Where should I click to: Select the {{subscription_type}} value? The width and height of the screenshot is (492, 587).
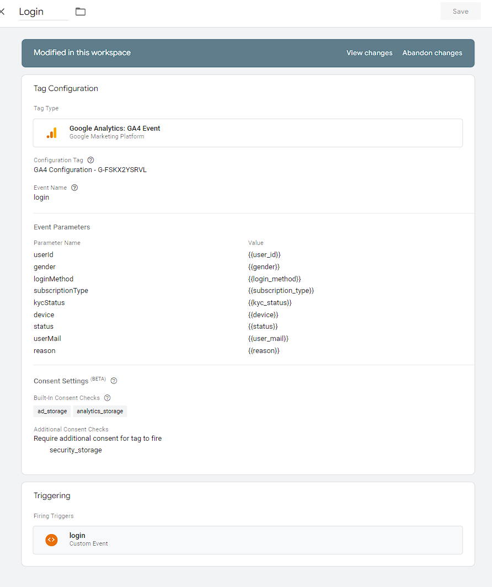point(281,291)
